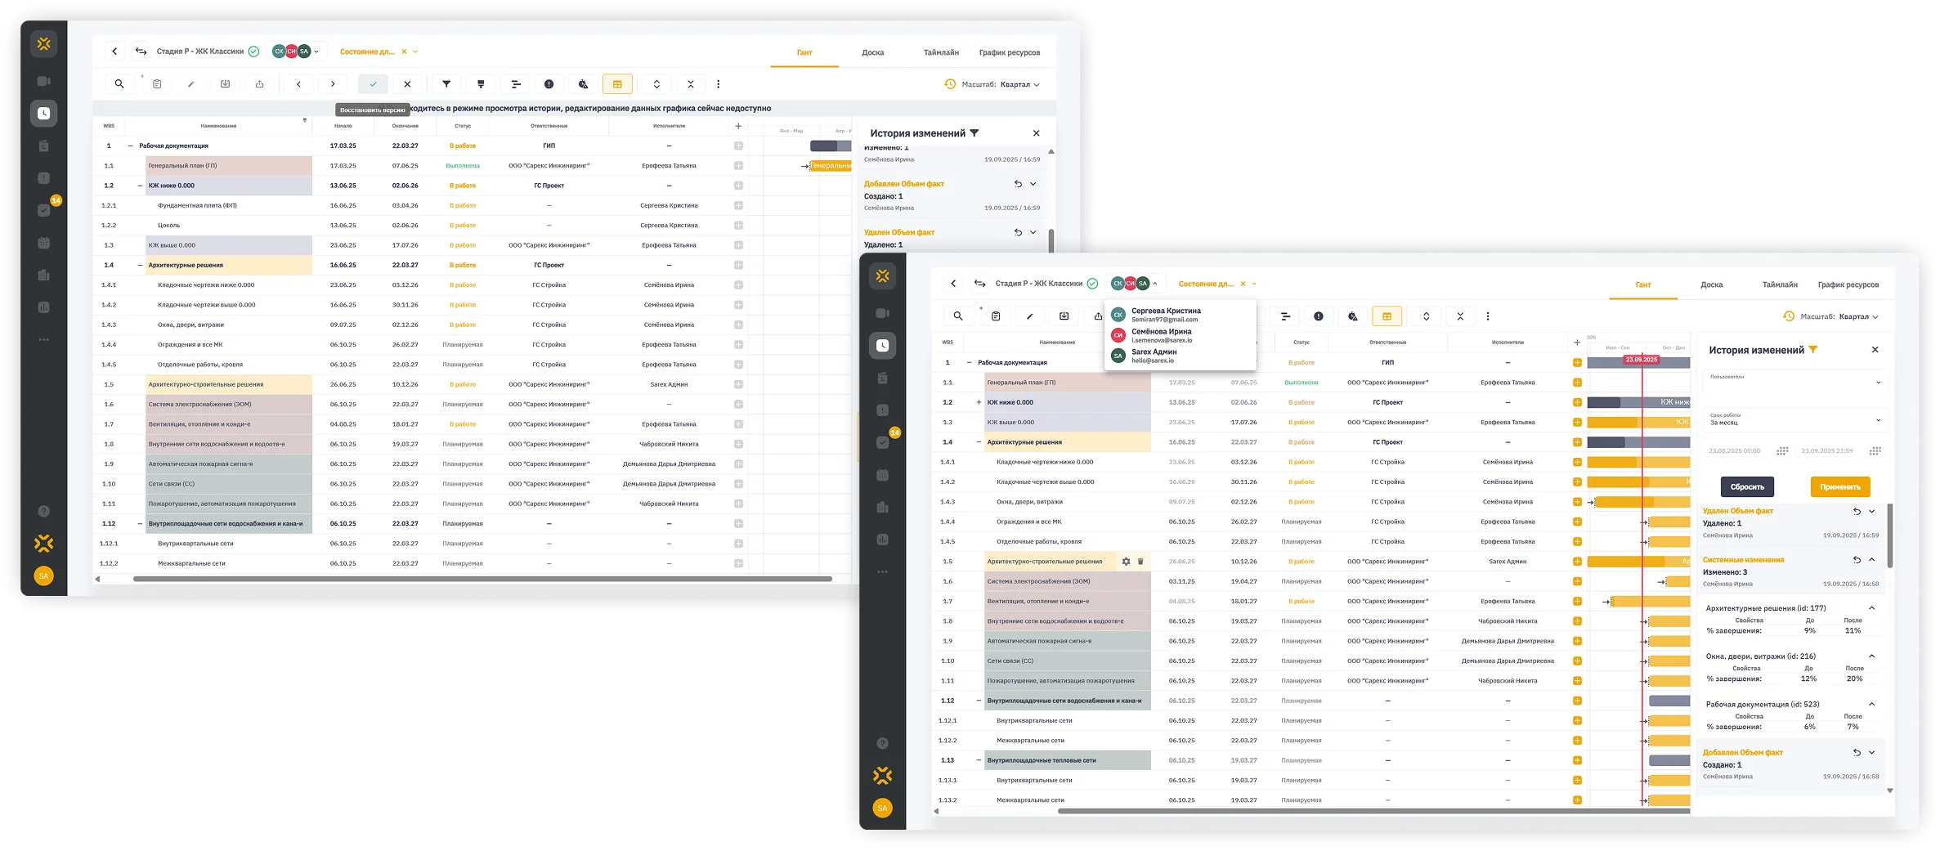Open calendar picker next to 23.08.2025 00:00
The height and width of the screenshot is (851, 1940).
click(1782, 451)
